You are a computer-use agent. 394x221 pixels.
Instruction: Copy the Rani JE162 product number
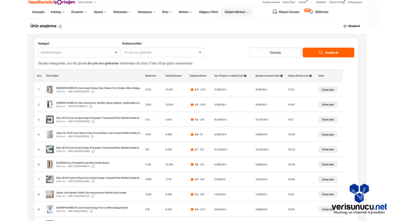click(93, 181)
